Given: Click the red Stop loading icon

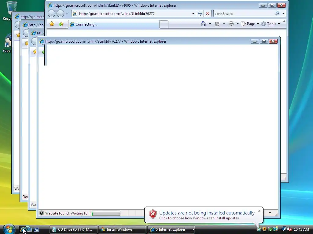Looking at the screenshot, I should [x=208, y=13].
